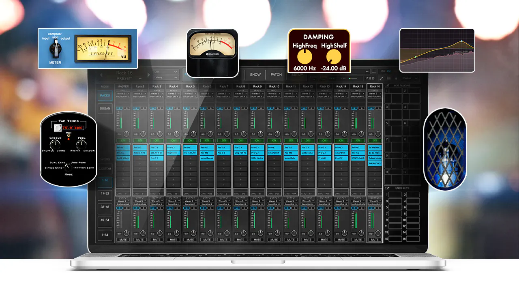Toggle the ON button of Rack 5
Screen dimensions: 519x292
[190, 140]
